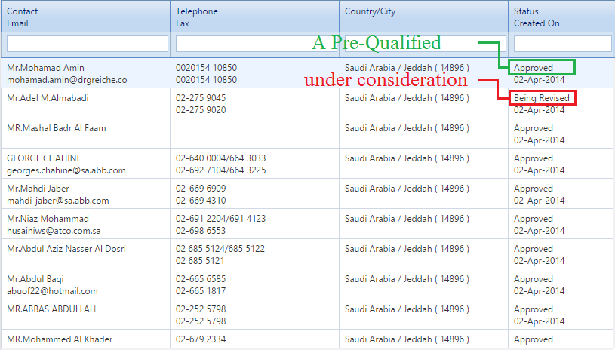Viewport: 615px width, 350px height.
Task: Click email georges.chahine@sa.abb.com
Action: coord(66,170)
